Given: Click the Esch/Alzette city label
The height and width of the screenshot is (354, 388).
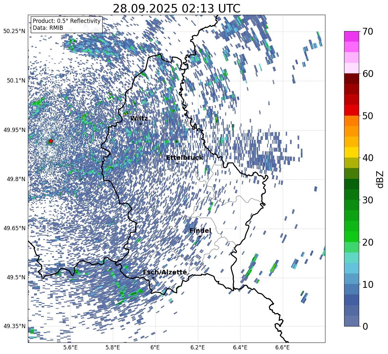Looking at the screenshot, I should coord(165,272).
